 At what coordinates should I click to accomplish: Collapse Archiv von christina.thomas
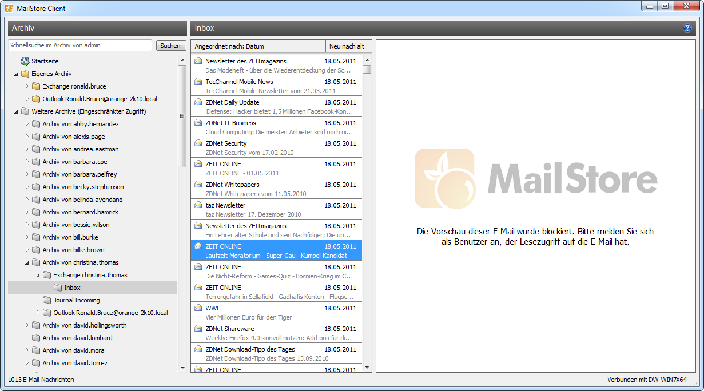[27, 262]
